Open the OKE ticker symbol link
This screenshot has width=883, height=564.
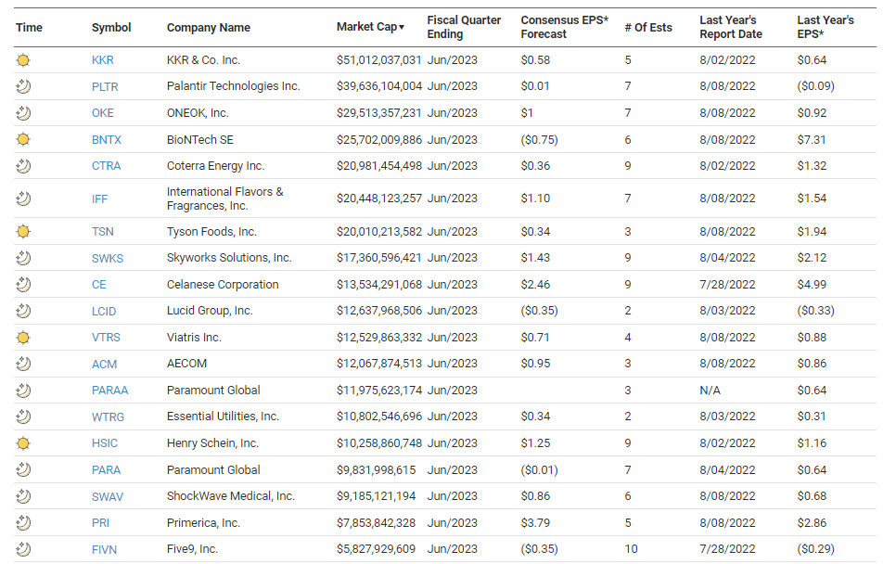coord(103,113)
